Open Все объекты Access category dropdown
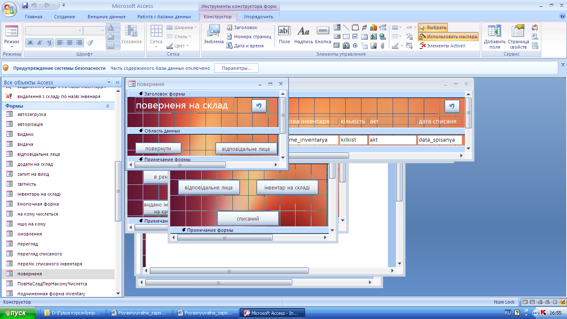 [109, 82]
